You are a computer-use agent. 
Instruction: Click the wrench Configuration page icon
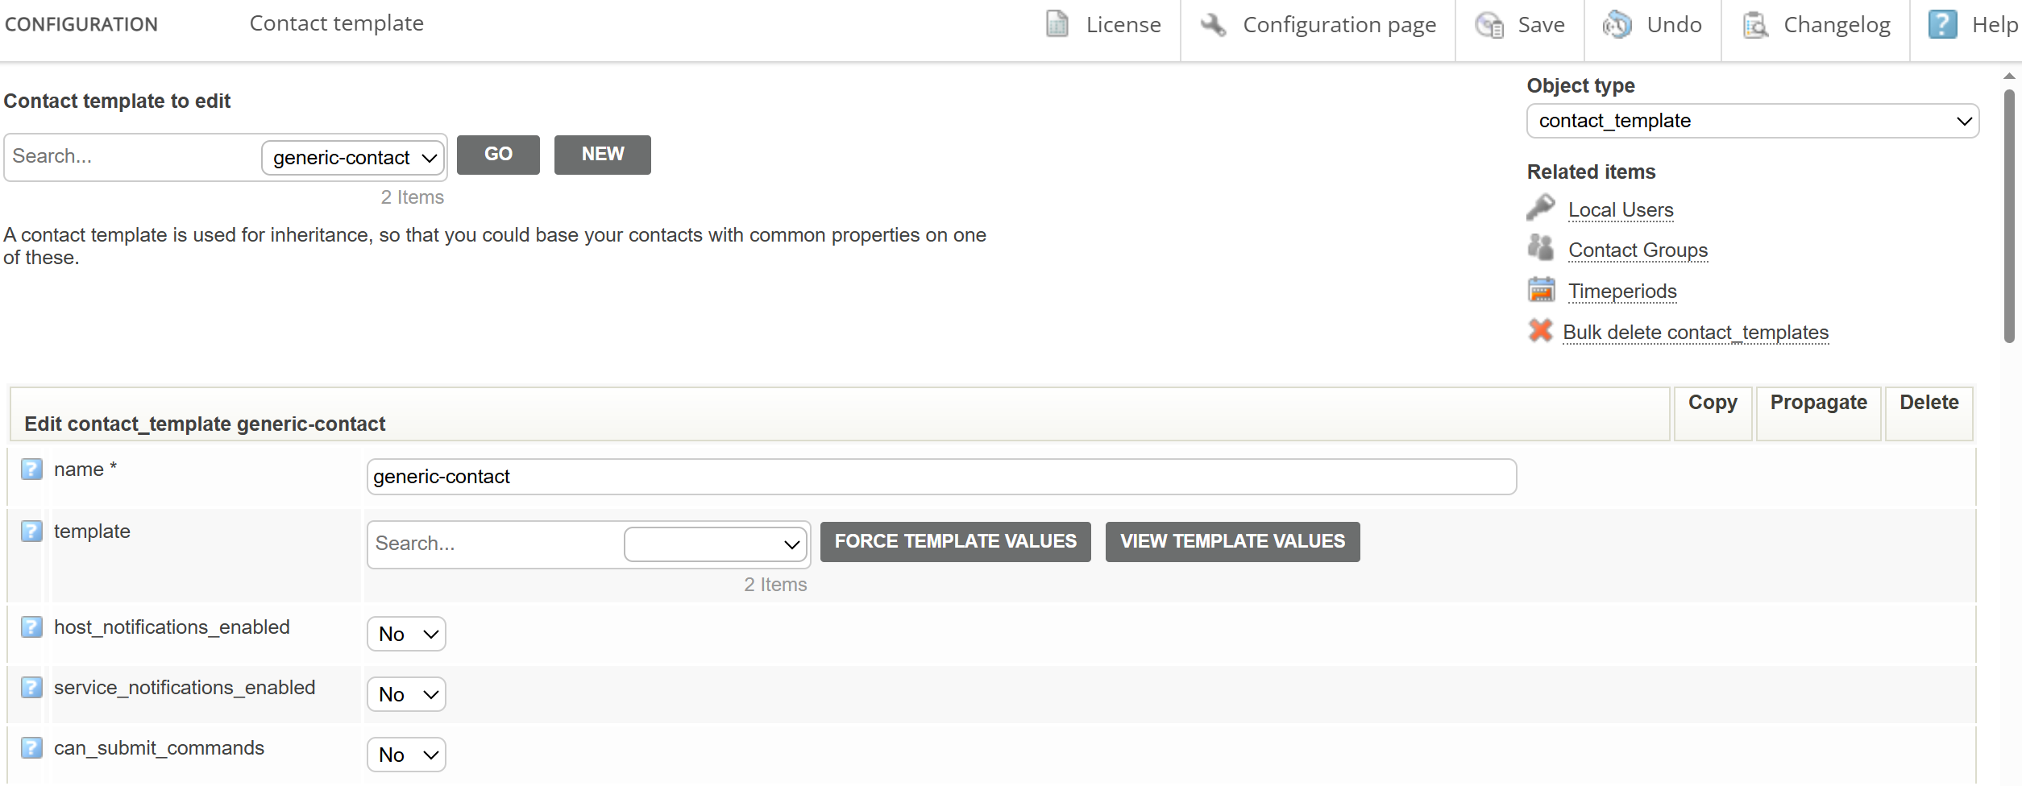point(1213,24)
